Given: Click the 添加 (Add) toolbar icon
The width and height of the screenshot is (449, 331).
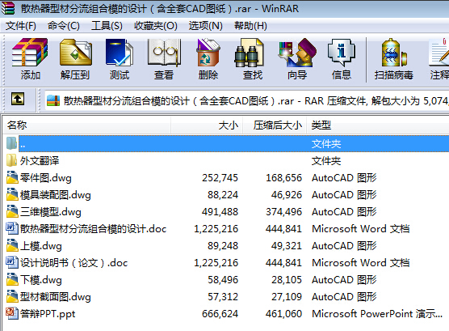Looking at the screenshot, I should tap(30, 53).
